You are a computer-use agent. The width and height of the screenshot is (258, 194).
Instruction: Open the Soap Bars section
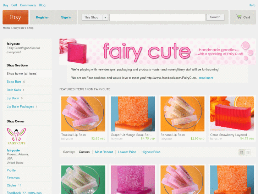click(14, 82)
